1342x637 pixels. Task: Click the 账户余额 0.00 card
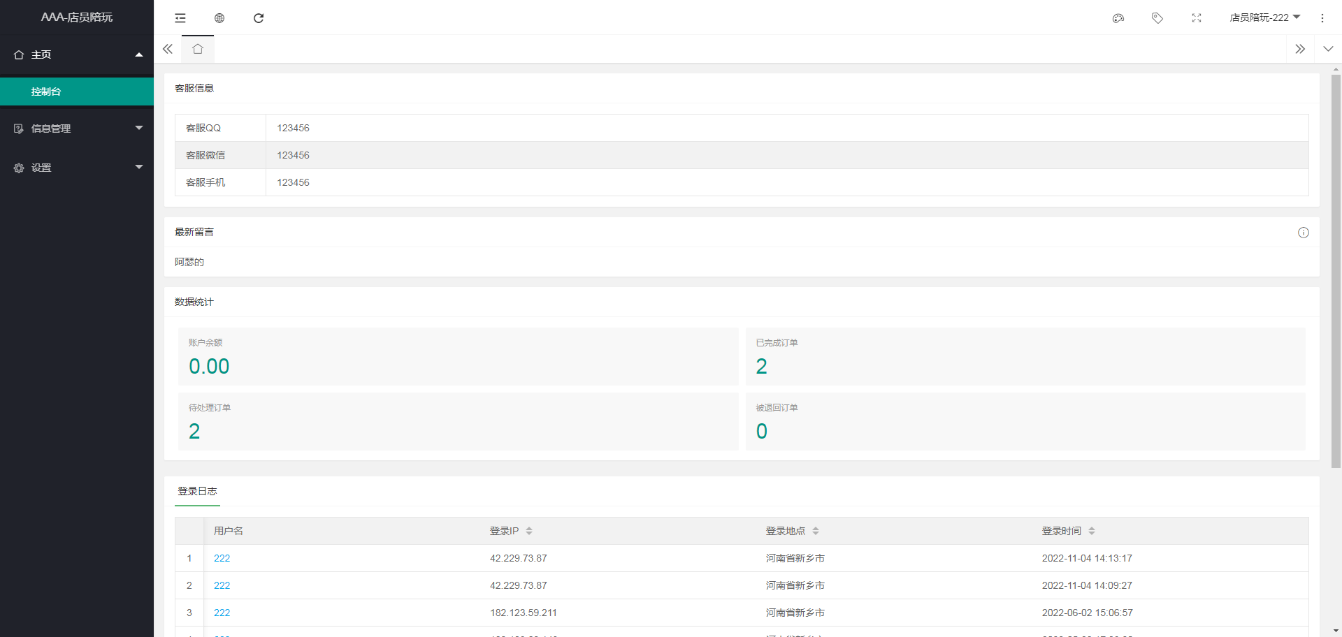(x=458, y=356)
